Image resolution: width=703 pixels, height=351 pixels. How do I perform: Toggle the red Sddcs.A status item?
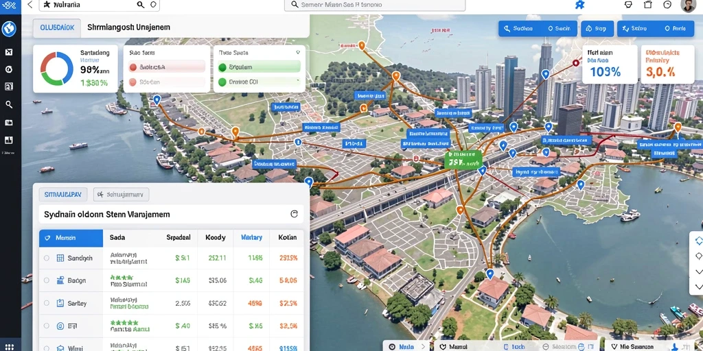pos(166,67)
